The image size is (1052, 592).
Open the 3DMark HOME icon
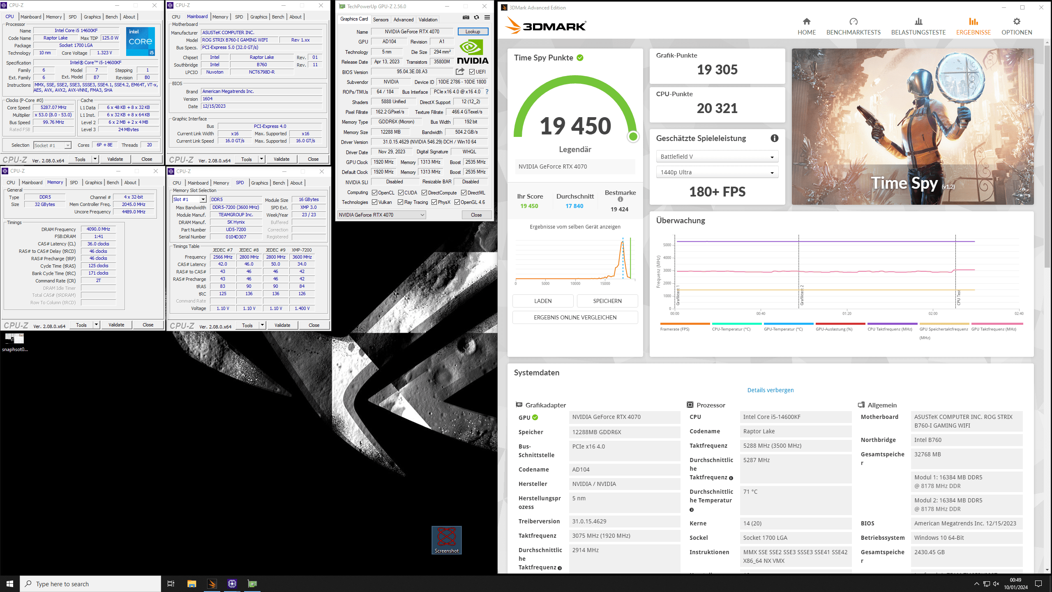(x=806, y=22)
